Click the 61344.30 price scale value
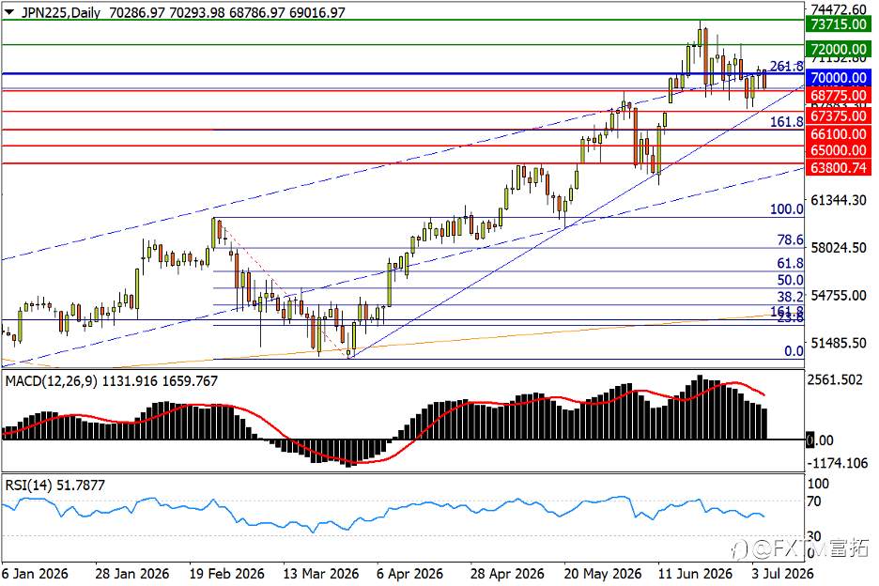 (839, 200)
